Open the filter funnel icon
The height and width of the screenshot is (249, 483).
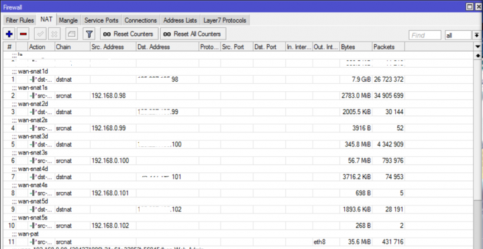pyautogui.click(x=89, y=34)
